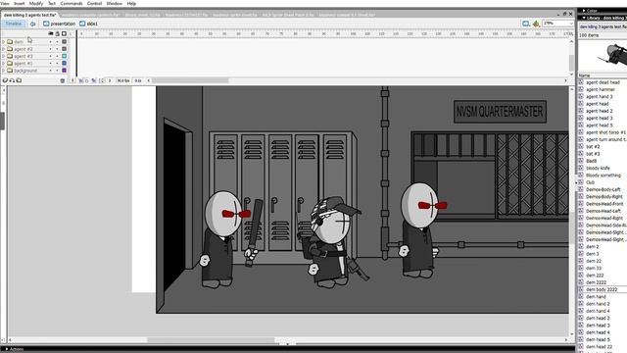Insert a new layer in timeline
Screen dimensions: 627x353
[5, 80]
